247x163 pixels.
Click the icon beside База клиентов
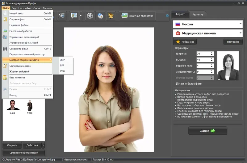[5, 78]
